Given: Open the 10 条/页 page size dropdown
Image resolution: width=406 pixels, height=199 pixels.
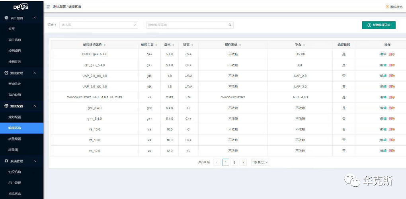Looking at the screenshot, I should click(x=261, y=162).
